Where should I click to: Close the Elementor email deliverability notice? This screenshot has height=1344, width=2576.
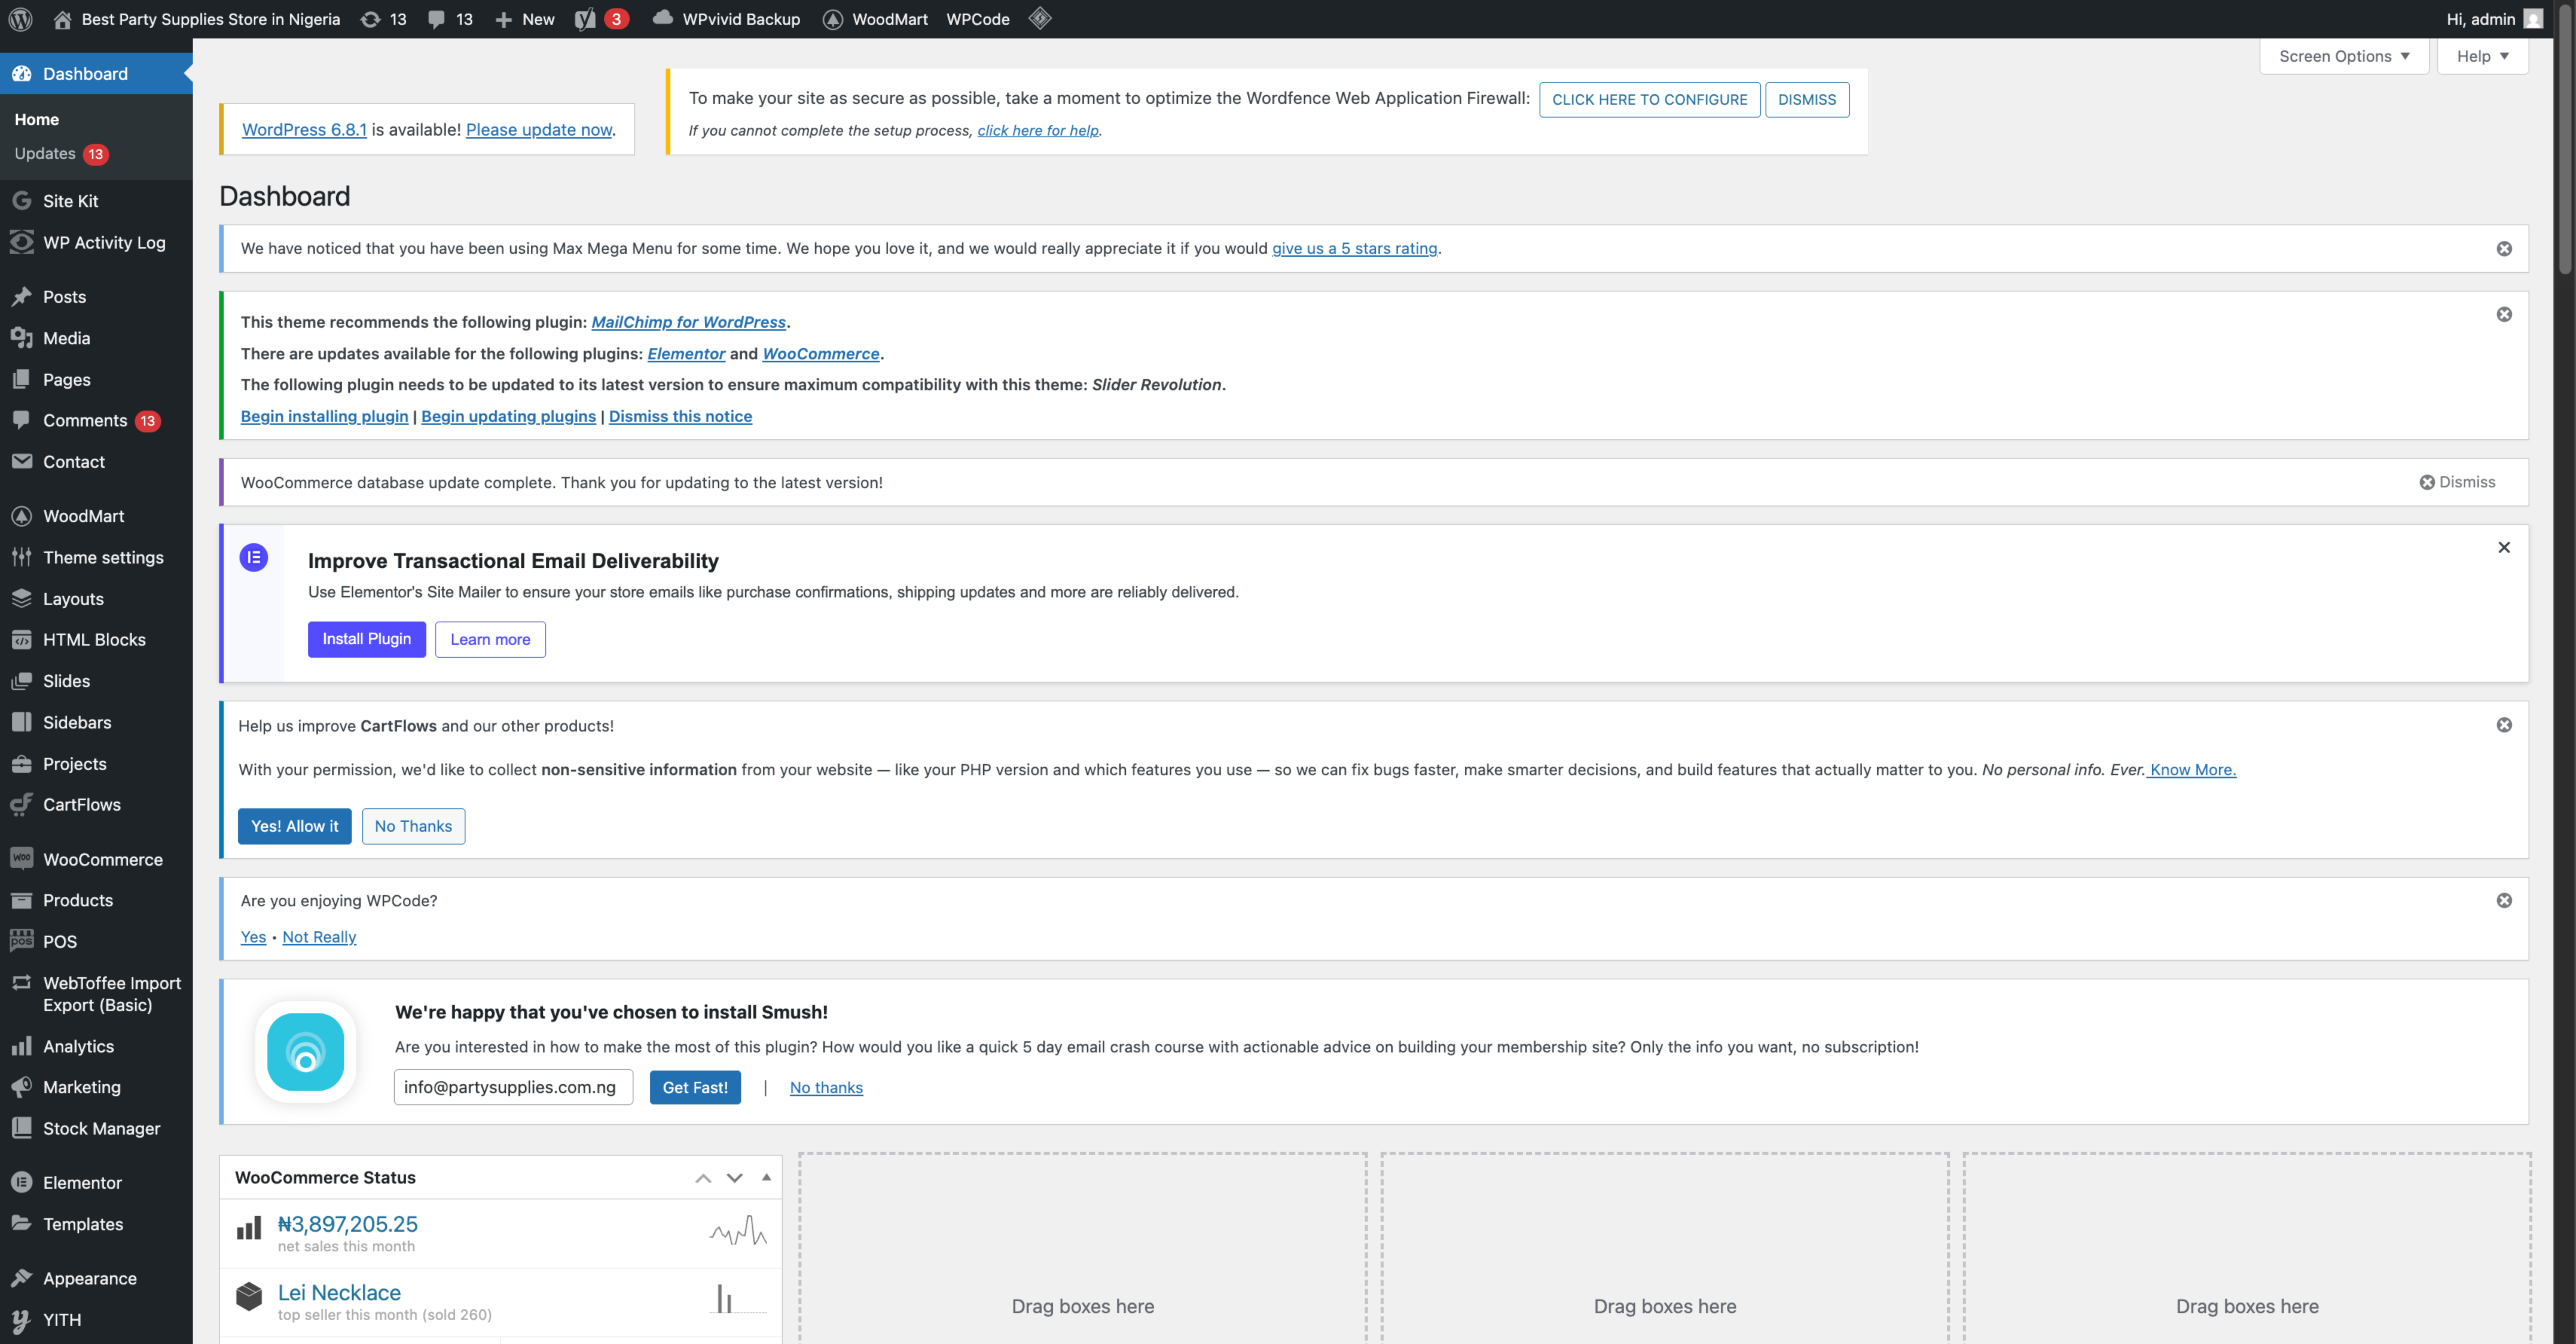(x=2504, y=547)
